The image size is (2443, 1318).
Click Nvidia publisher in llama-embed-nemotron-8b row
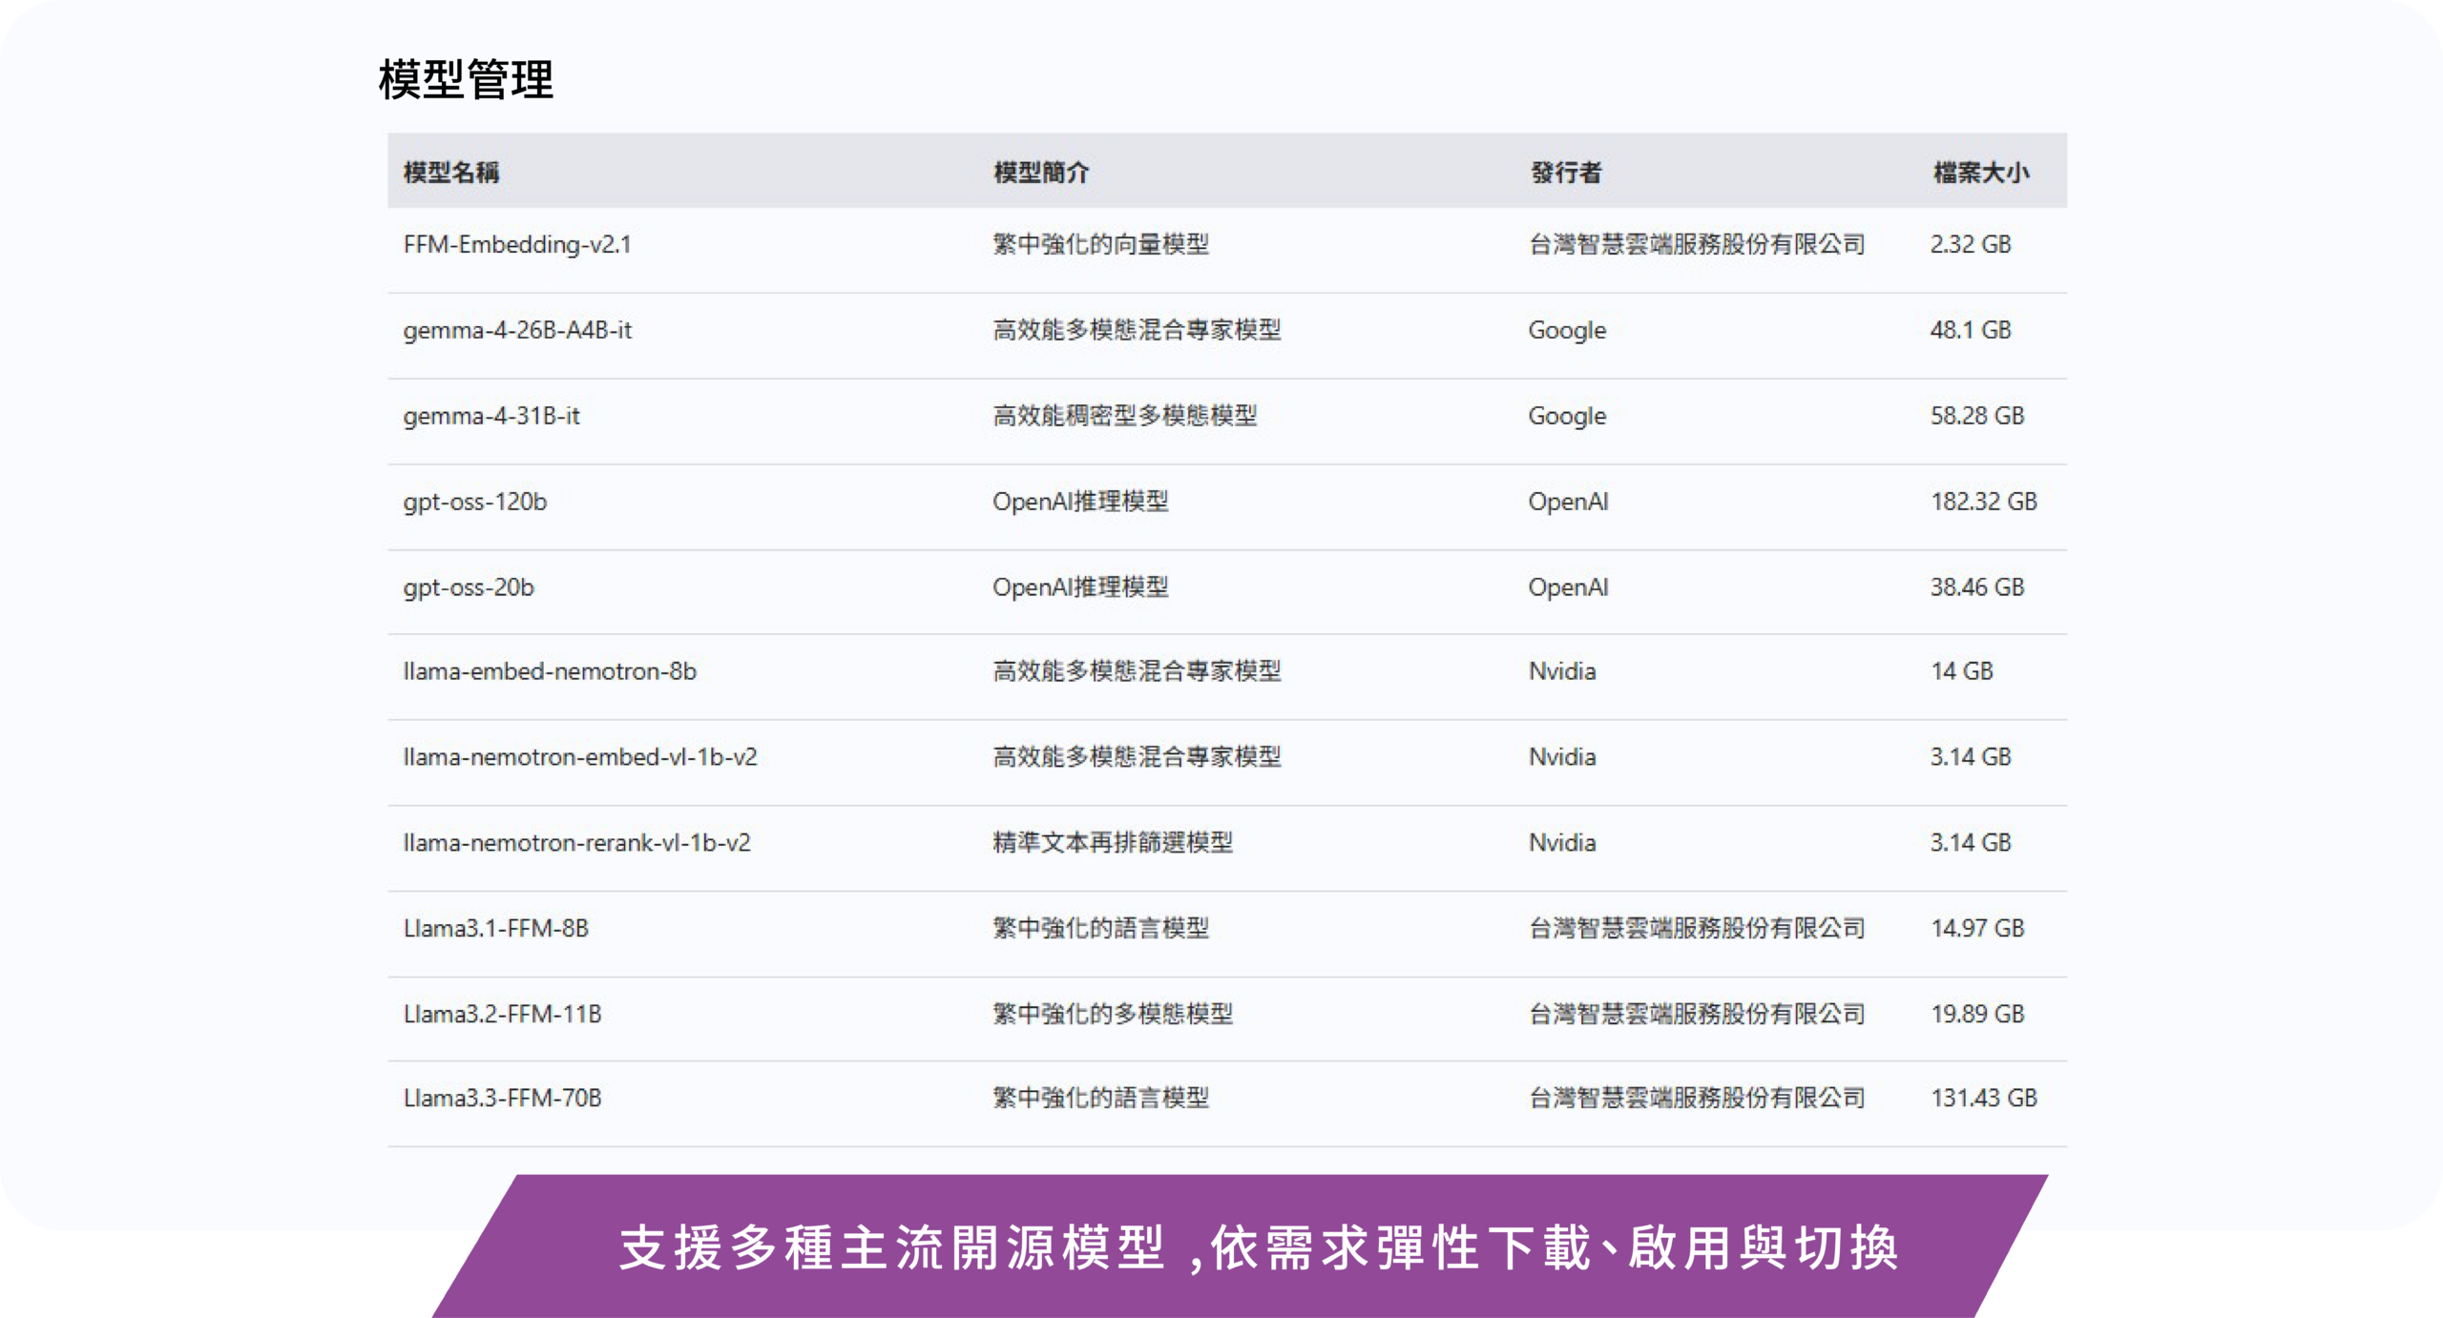pyautogui.click(x=1562, y=671)
